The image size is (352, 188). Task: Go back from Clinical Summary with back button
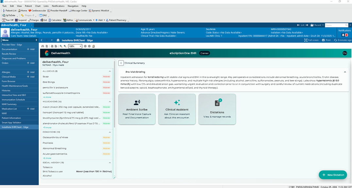pyautogui.click(x=121, y=63)
